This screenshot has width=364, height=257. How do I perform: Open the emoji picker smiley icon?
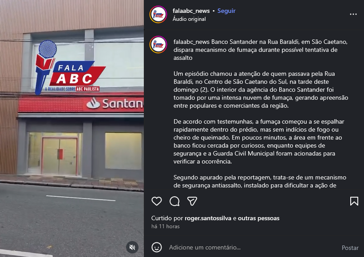(x=157, y=247)
